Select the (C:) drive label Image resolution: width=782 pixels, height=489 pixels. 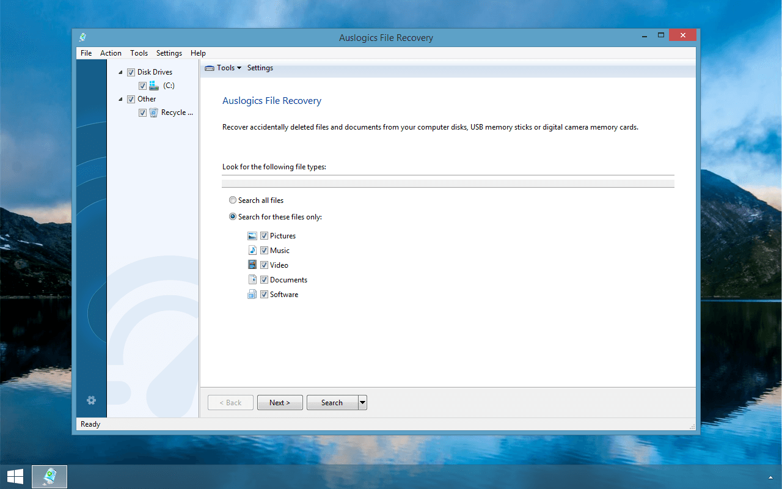(169, 86)
